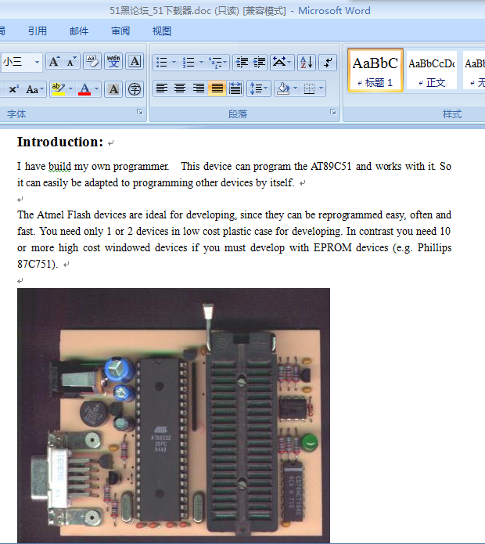Toggle show/hide paragraph marks
This screenshot has width=485, height=544.
(328, 63)
